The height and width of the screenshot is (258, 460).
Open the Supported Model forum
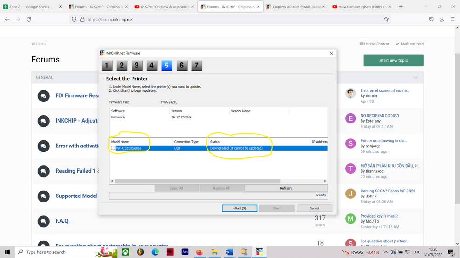tap(76, 196)
